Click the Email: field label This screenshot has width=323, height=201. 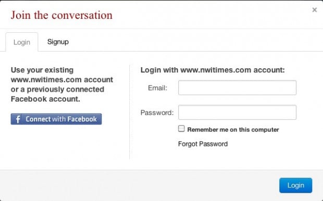click(x=157, y=88)
